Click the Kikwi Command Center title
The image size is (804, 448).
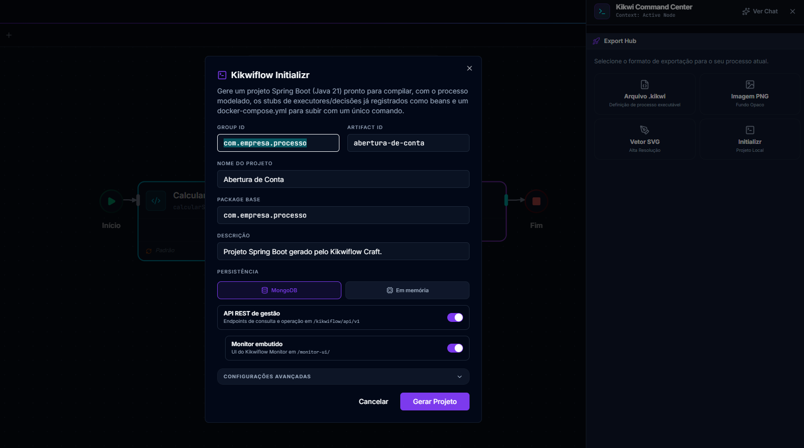point(654,7)
